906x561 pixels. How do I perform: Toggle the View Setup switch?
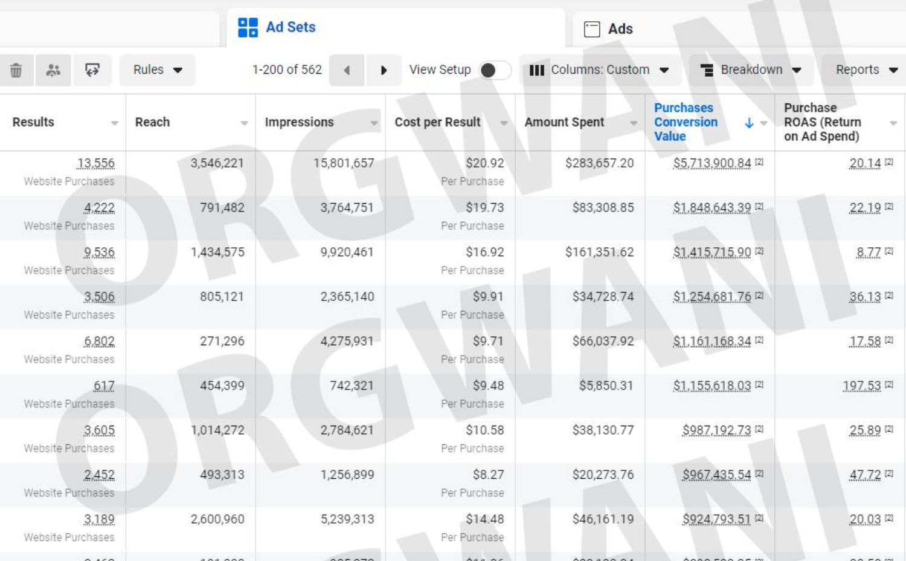495,70
